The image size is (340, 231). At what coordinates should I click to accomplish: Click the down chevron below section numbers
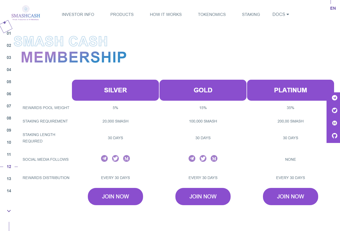[9, 211]
